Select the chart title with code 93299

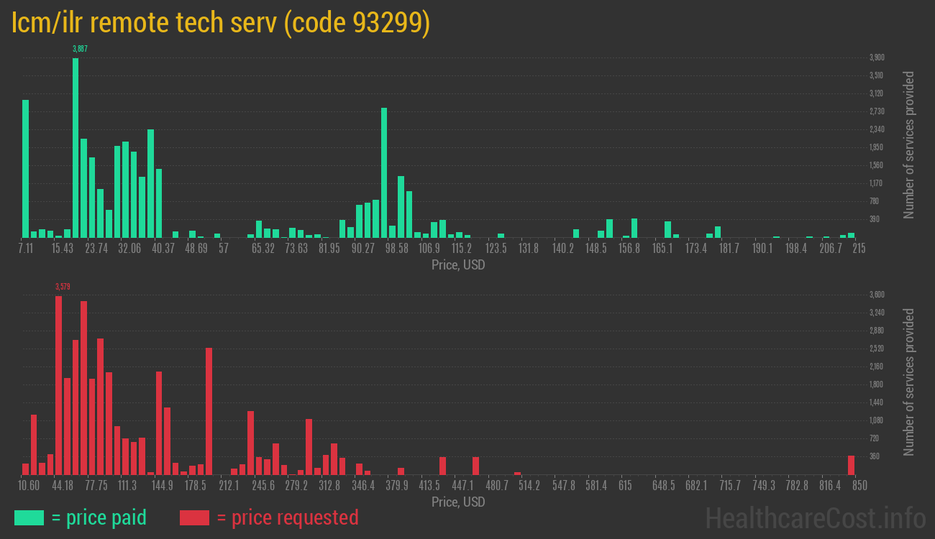tap(221, 23)
